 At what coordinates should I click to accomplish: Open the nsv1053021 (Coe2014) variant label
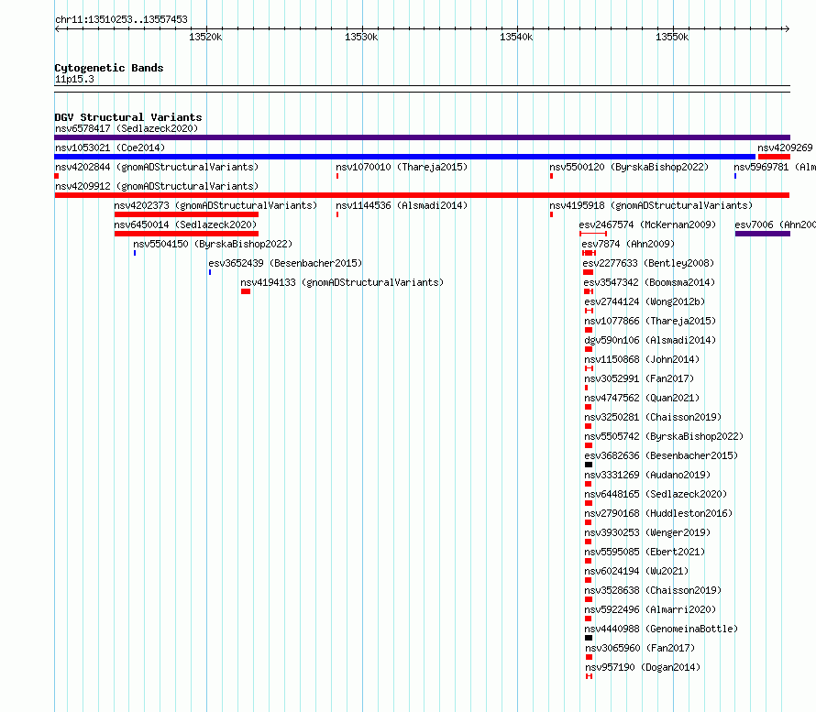point(110,148)
